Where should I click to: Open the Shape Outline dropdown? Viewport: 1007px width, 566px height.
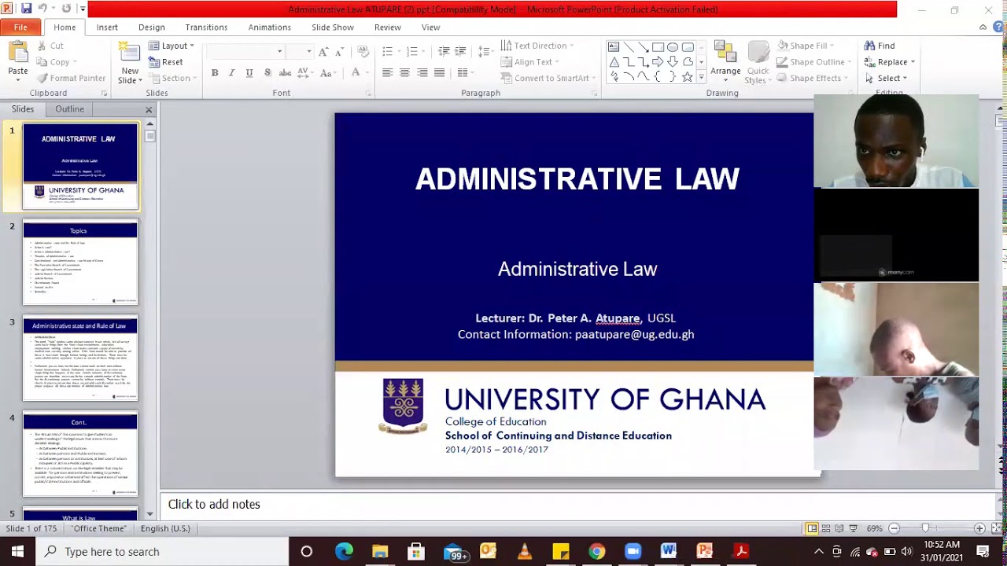(x=814, y=62)
